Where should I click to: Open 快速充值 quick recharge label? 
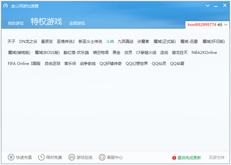(x=24, y=158)
